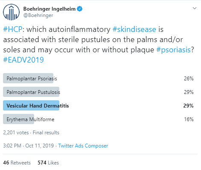Viewport: 201px width, 170px height.
Task: Click the 2,201 votes final results text
Action: (31, 133)
